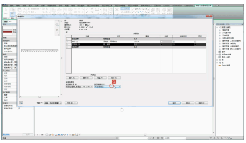
Task: Click the Schedules icon in project browser
Action: tap(220, 54)
